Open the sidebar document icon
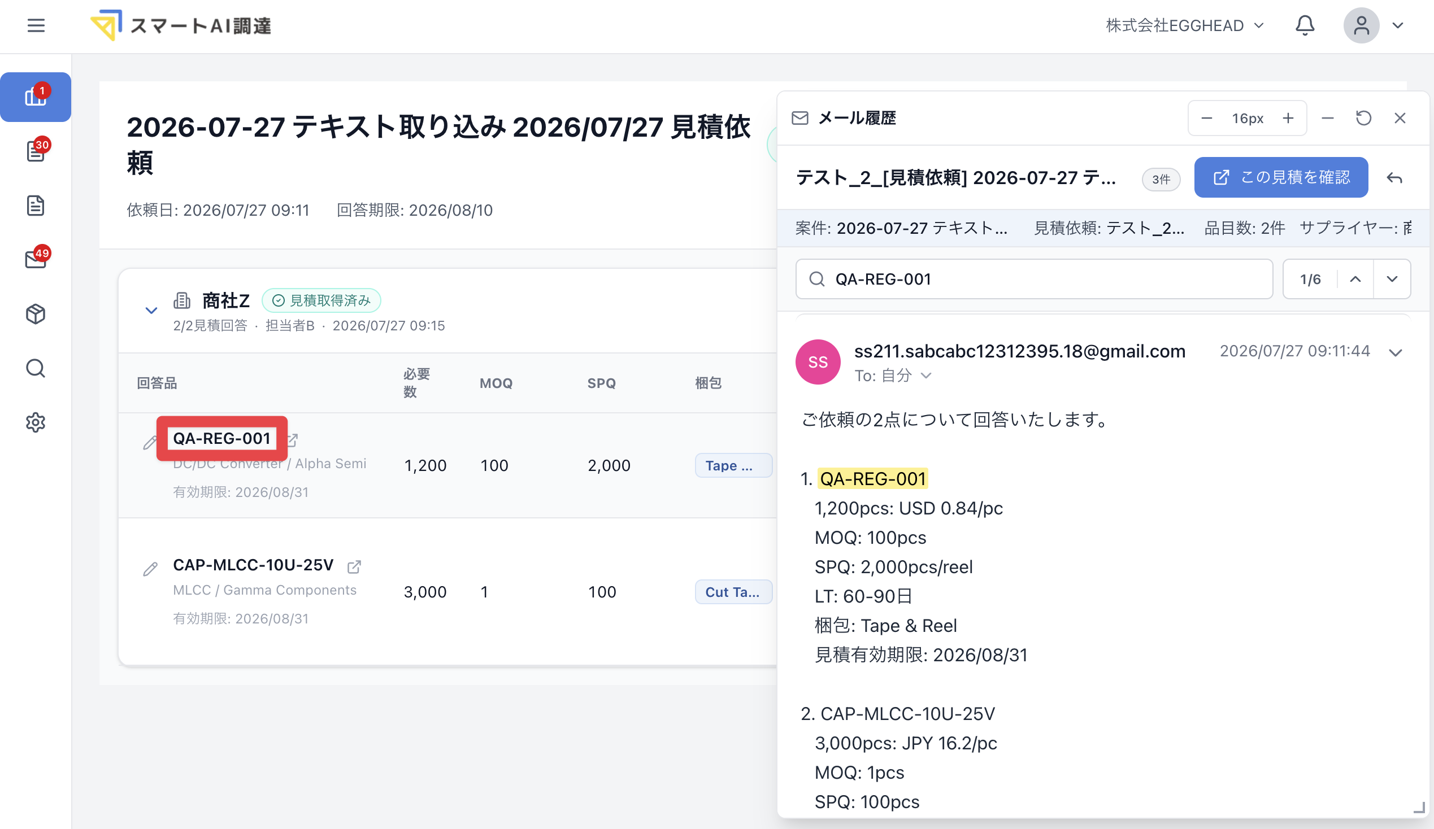The height and width of the screenshot is (829, 1434). 36,205
